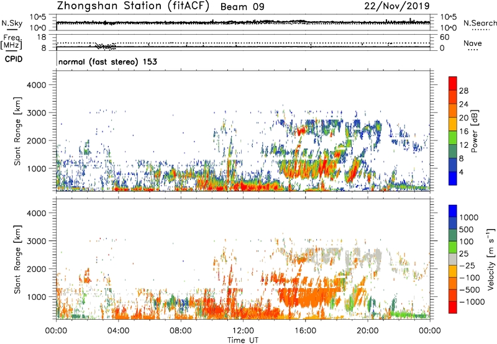Click the '18' frequency axis tick label
The image size is (497, 344).
point(42,37)
